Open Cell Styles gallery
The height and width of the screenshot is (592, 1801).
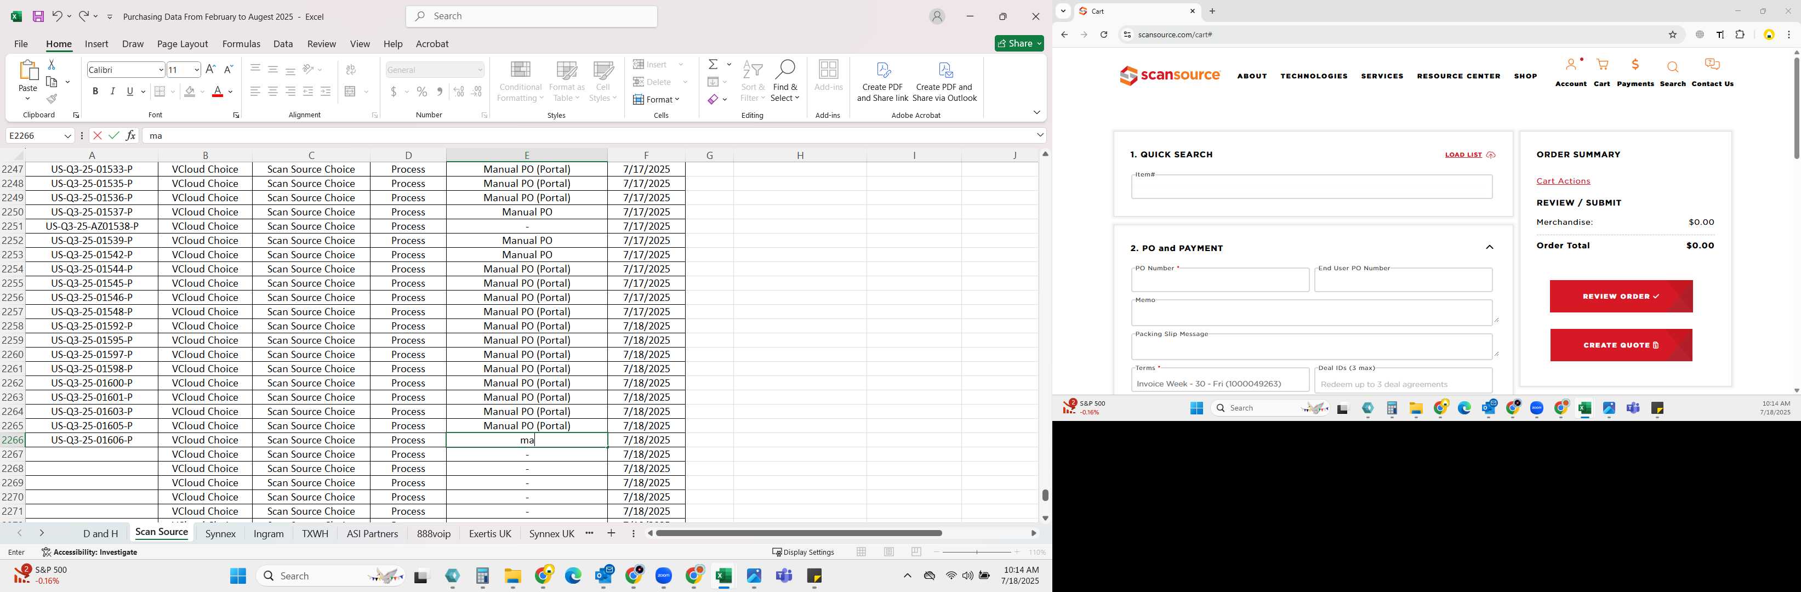(x=603, y=81)
